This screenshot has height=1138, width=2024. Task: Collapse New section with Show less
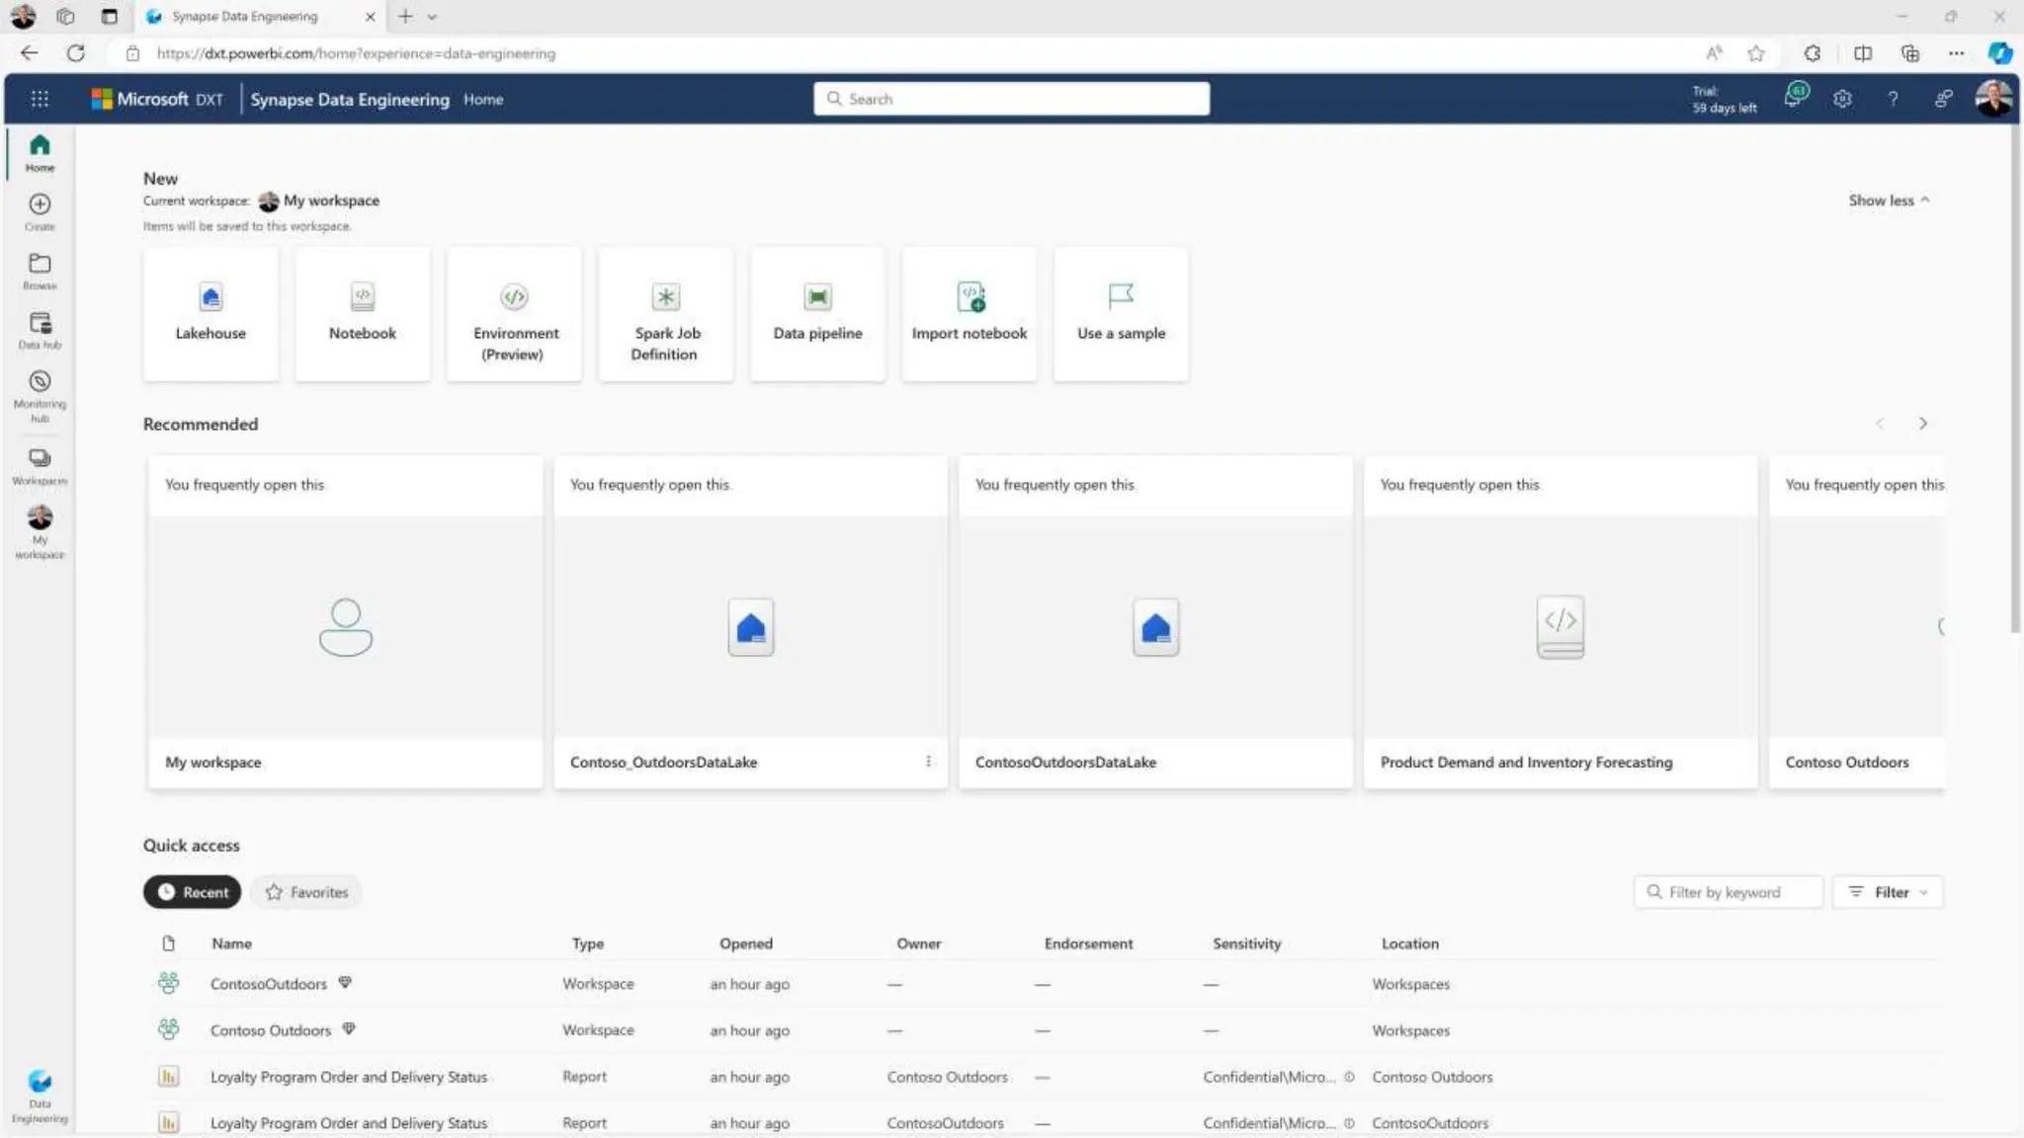point(1889,201)
